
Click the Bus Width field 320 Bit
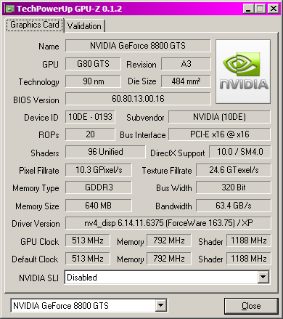point(234,187)
